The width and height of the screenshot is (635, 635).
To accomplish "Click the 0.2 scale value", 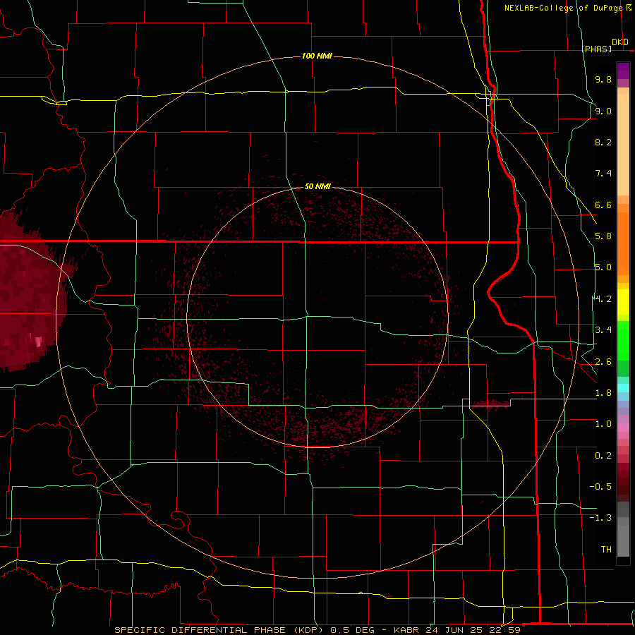I will [x=603, y=456].
